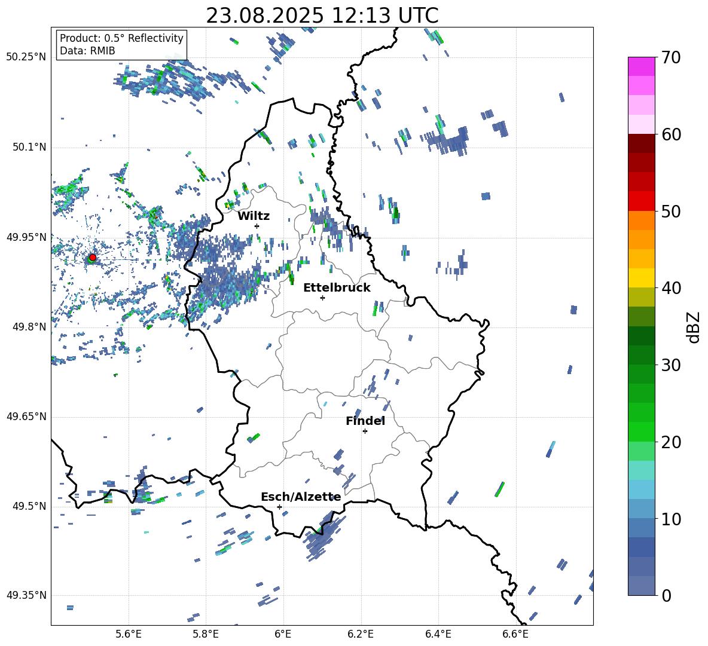Click the 10 dBZ colorbar label
The image size is (708, 646).
[x=671, y=519]
